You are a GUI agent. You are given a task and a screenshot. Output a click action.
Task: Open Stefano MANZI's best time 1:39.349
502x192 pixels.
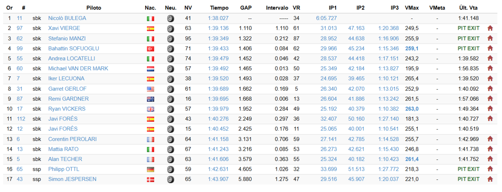coord(218,38)
